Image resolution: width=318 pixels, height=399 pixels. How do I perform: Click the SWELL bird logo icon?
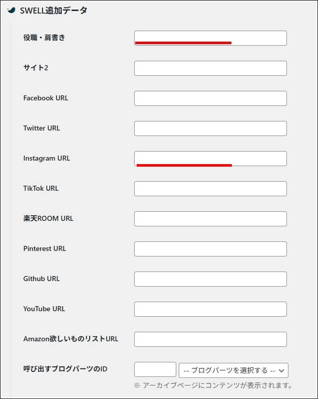click(x=12, y=10)
